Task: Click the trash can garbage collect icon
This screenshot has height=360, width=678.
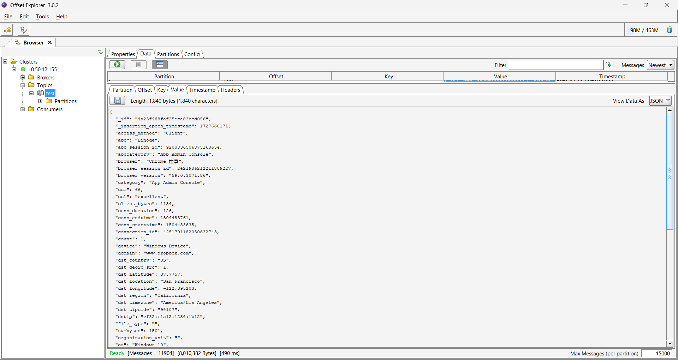Action: (670, 30)
